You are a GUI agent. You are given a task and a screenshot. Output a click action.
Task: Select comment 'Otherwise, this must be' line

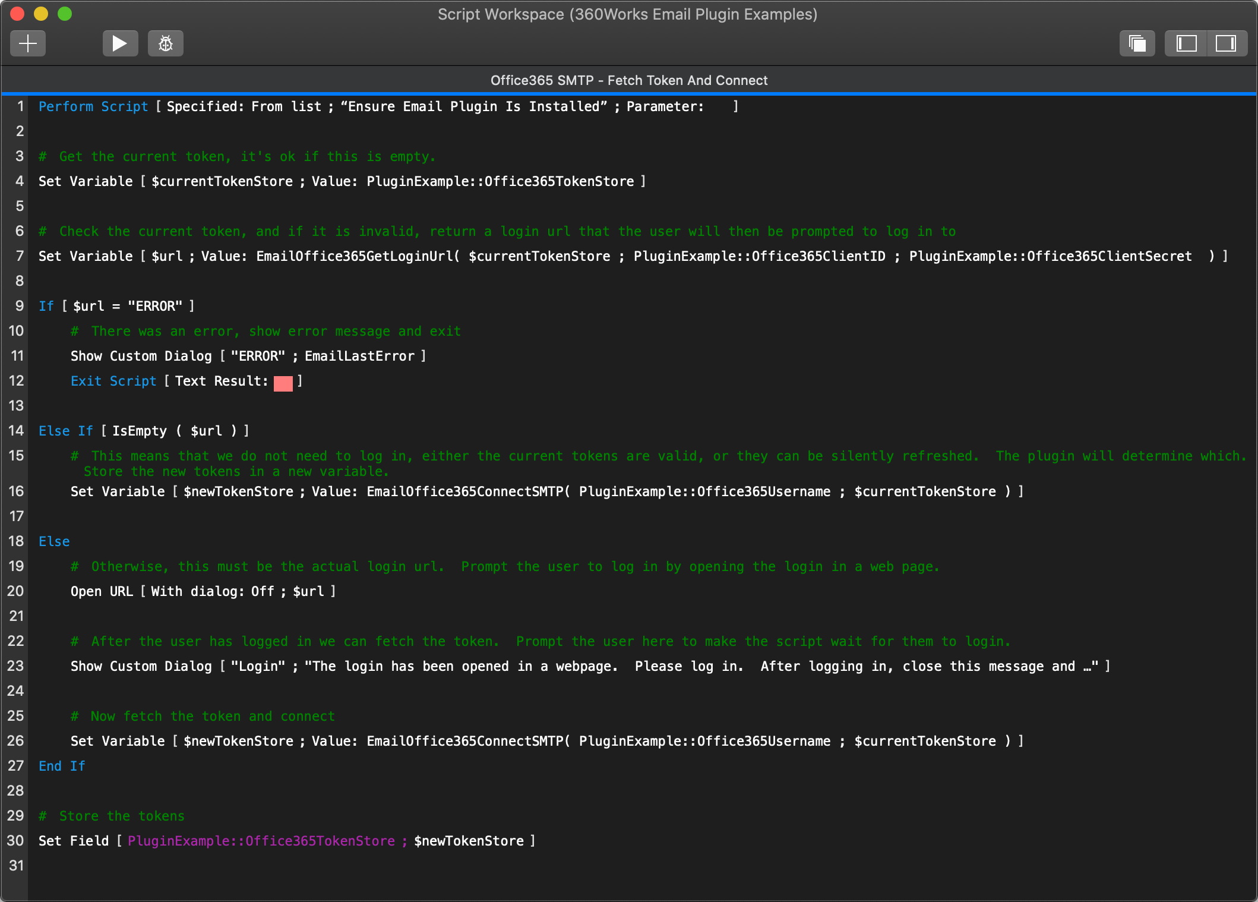pyautogui.click(x=505, y=566)
